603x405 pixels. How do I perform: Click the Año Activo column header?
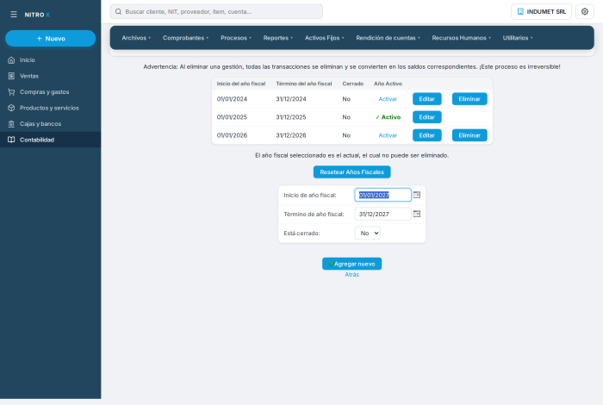388,84
